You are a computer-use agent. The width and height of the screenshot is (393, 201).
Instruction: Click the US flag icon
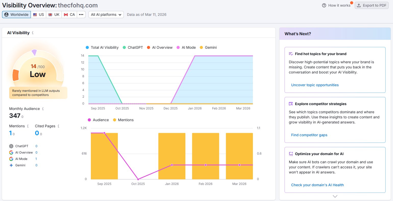(x=35, y=15)
